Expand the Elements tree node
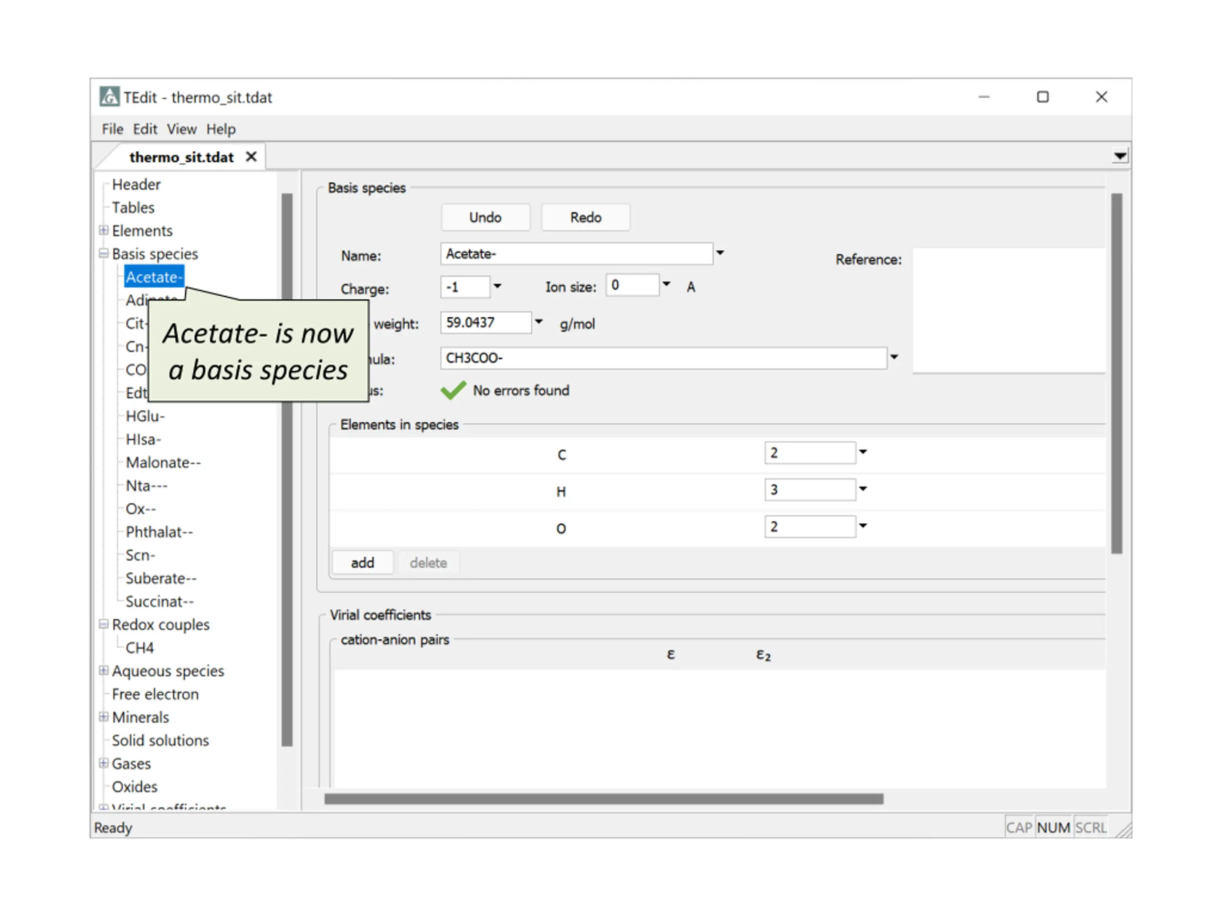 [103, 230]
